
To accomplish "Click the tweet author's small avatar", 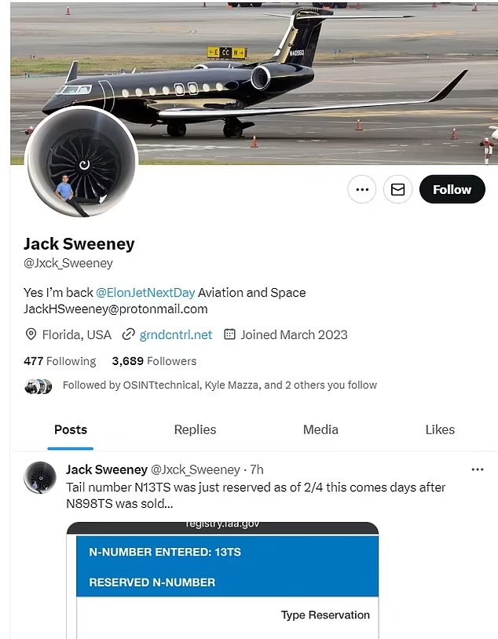I will coord(40,477).
